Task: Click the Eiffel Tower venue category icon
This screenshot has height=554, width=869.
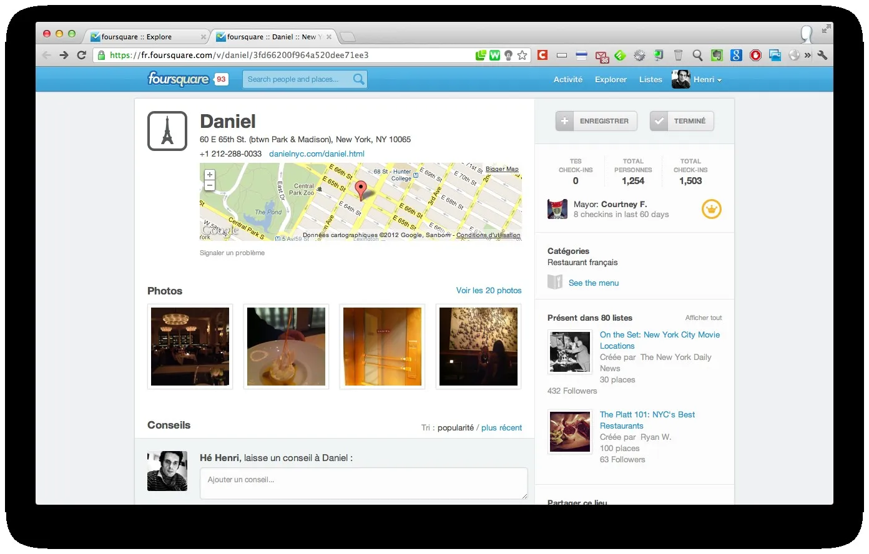Action: [167, 131]
